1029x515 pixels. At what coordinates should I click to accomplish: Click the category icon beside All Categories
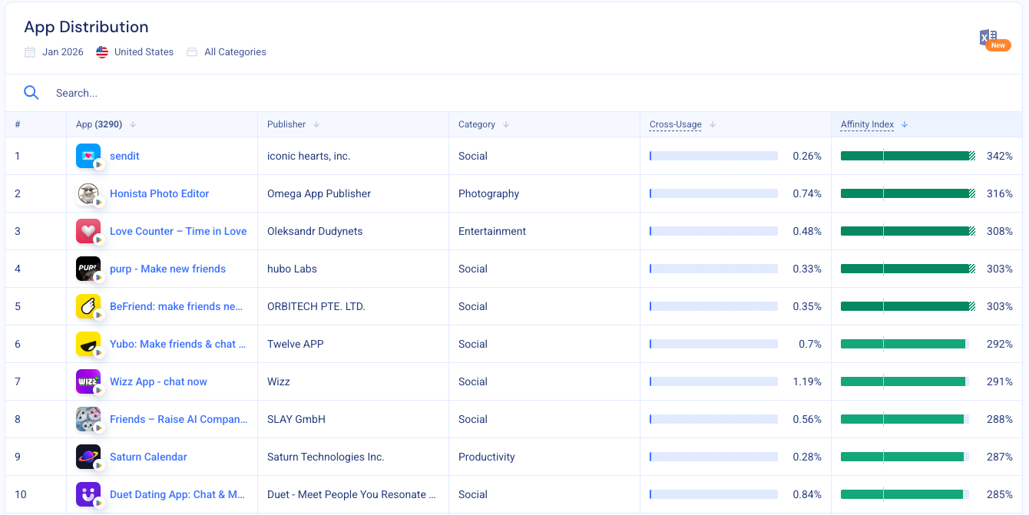(x=192, y=52)
